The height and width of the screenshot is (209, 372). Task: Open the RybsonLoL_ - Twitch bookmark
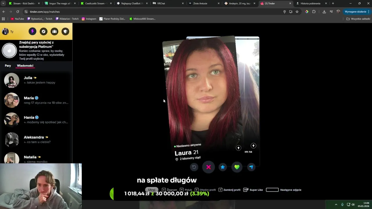[40, 19]
